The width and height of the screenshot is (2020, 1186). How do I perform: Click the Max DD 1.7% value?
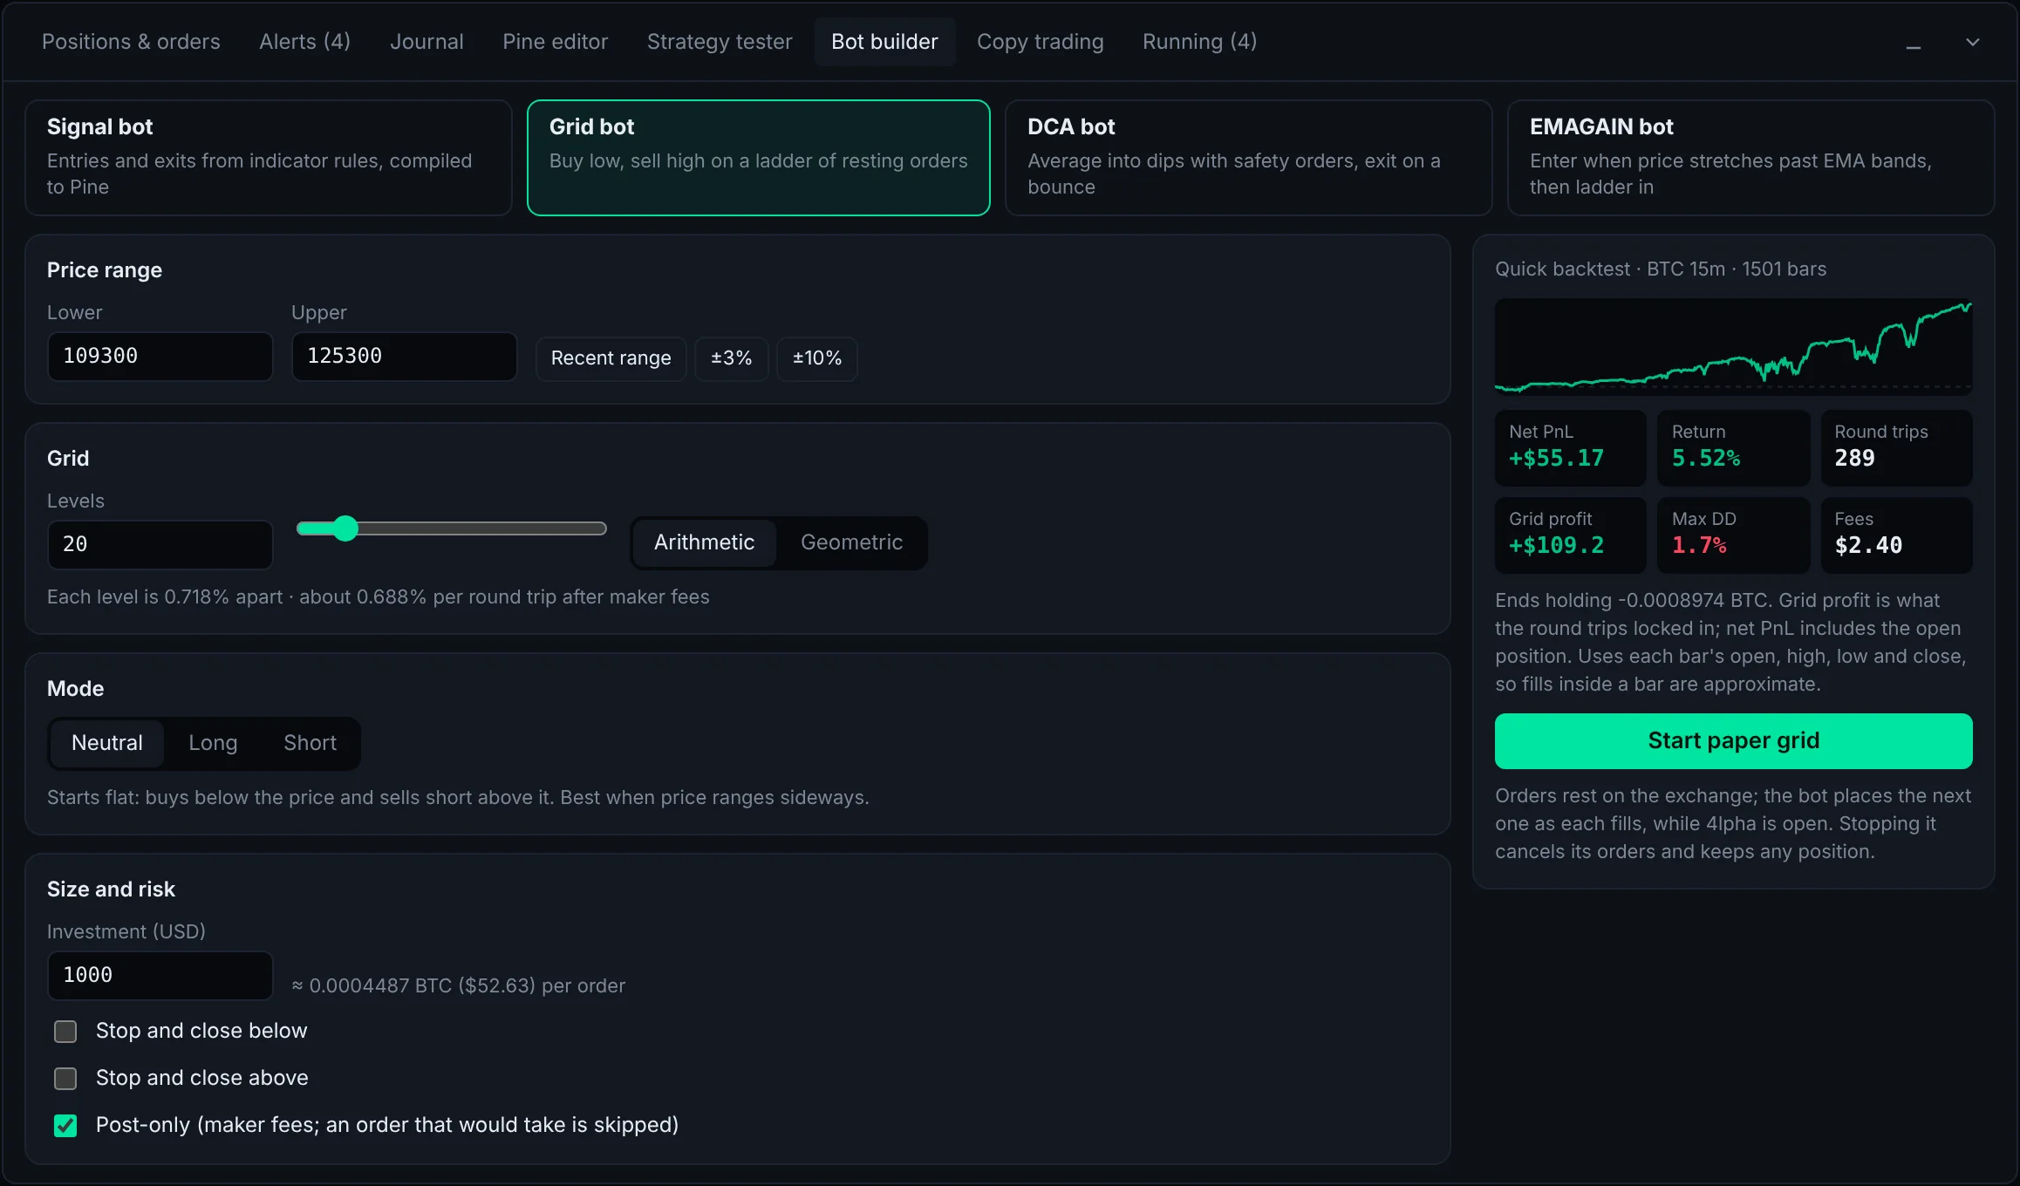[x=1699, y=546]
